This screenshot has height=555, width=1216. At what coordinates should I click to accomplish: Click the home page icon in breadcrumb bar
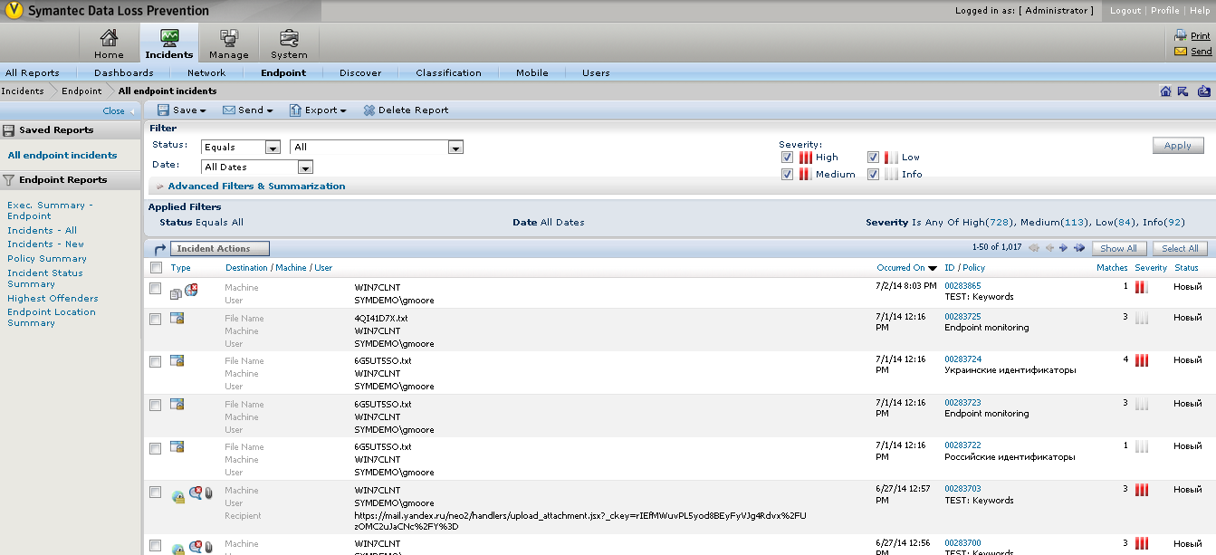(1166, 91)
